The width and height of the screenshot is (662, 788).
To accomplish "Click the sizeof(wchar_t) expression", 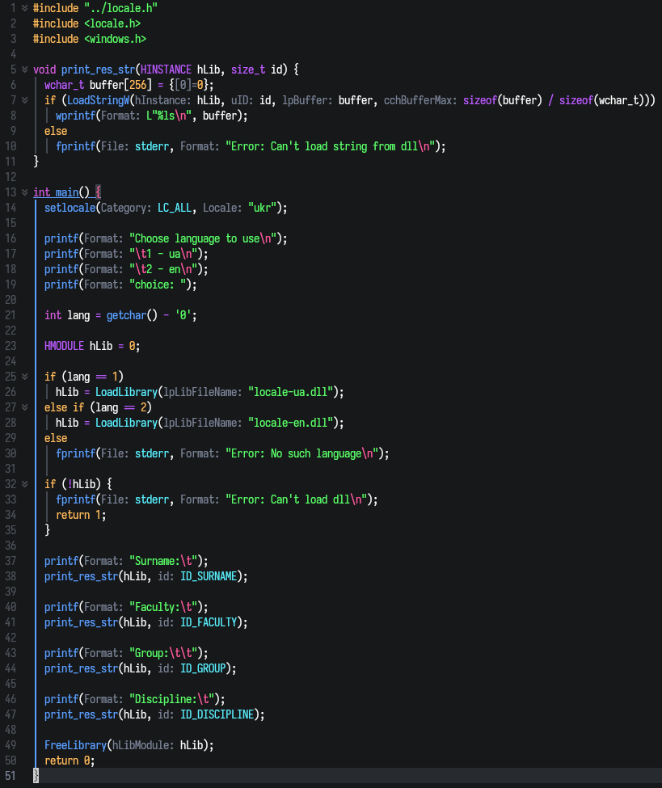I will 601,100.
